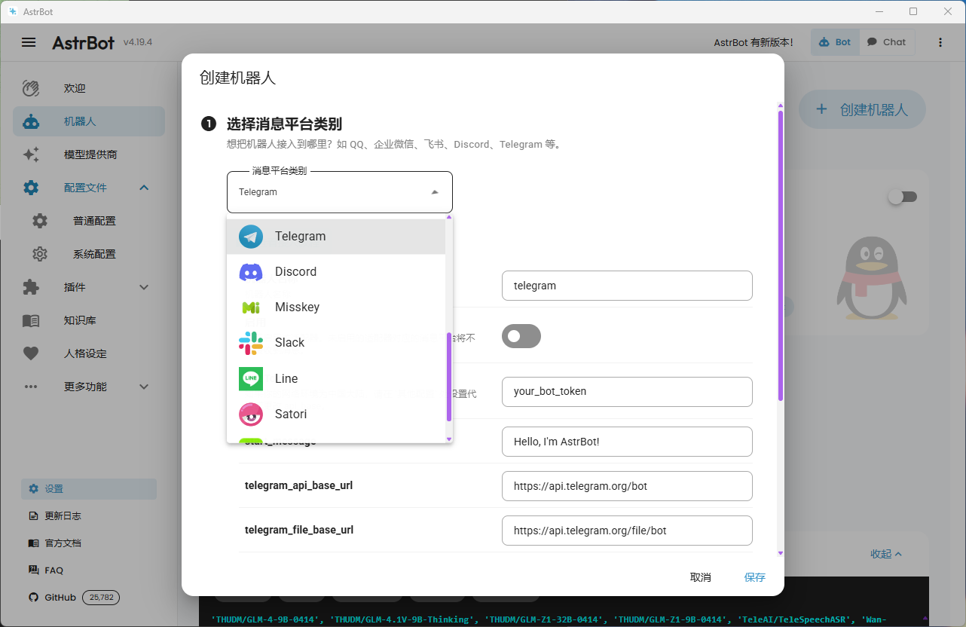Pick the pink Satori icon option
The width and height of the screenshot is (966, 627).
pos(251,414)
